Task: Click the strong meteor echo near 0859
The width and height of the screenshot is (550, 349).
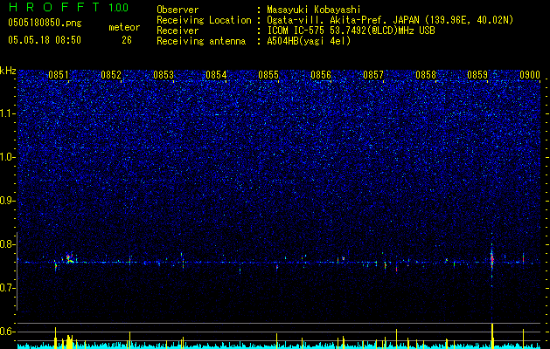Action: pyautogui.click(x=491, y=260)
